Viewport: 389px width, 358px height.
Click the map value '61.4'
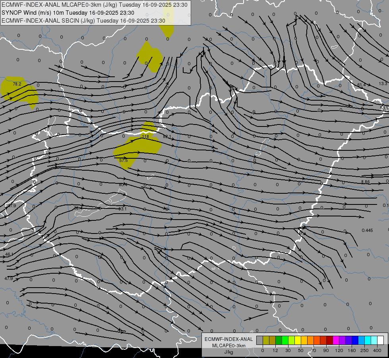click(x=362, y=85)
